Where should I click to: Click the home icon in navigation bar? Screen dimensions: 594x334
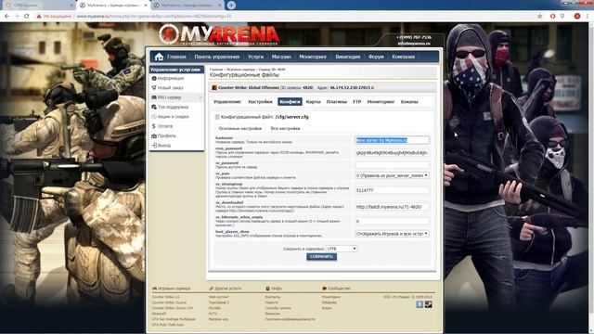pos(159,57)
